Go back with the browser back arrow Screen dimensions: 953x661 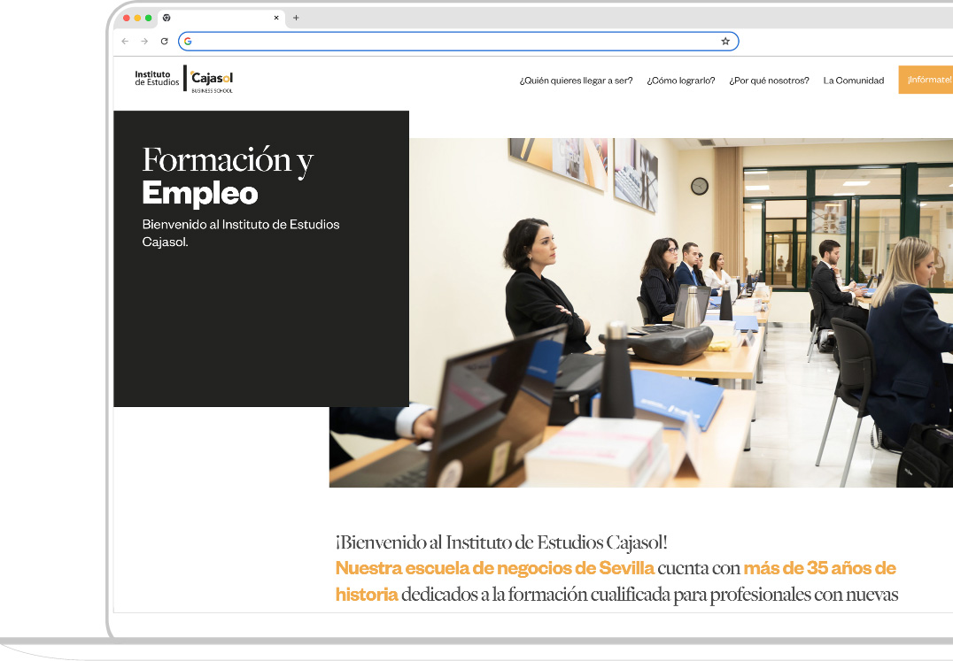pyautogui.click(x=125, y=42)
